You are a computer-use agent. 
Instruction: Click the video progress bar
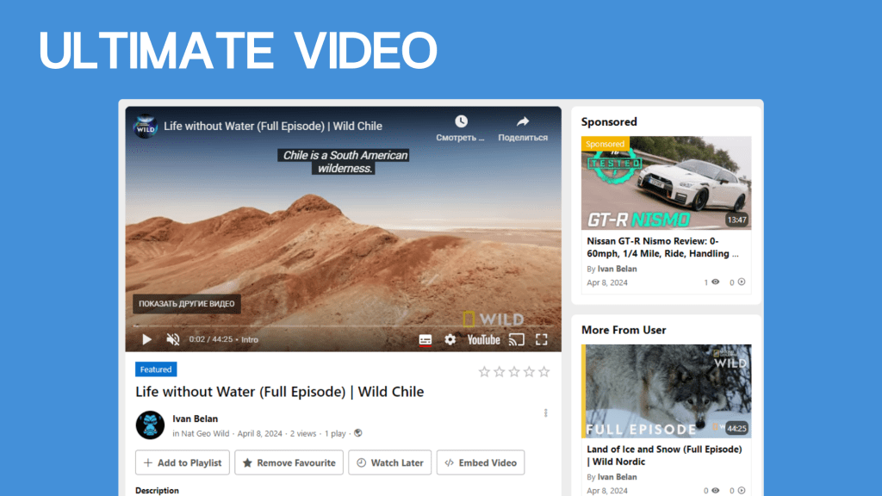pyautogui.click(x=345, y=326)
